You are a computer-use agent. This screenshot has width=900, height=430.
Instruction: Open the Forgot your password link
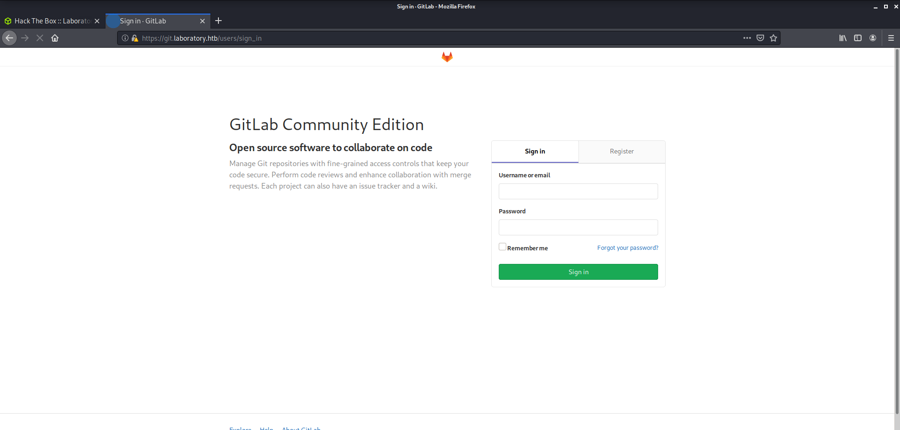pyautogui.click(x=628, y=248)
